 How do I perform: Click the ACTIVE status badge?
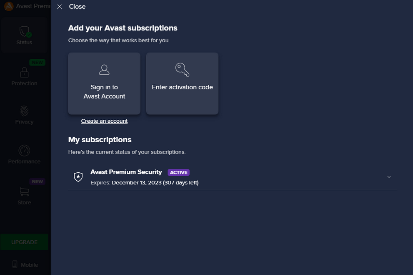[179, 172]
